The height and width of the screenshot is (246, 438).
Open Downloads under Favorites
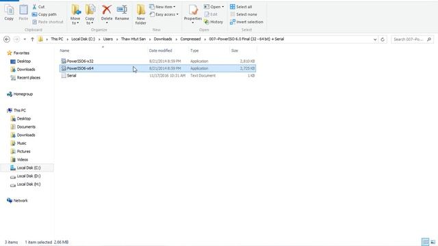[23, 70]
